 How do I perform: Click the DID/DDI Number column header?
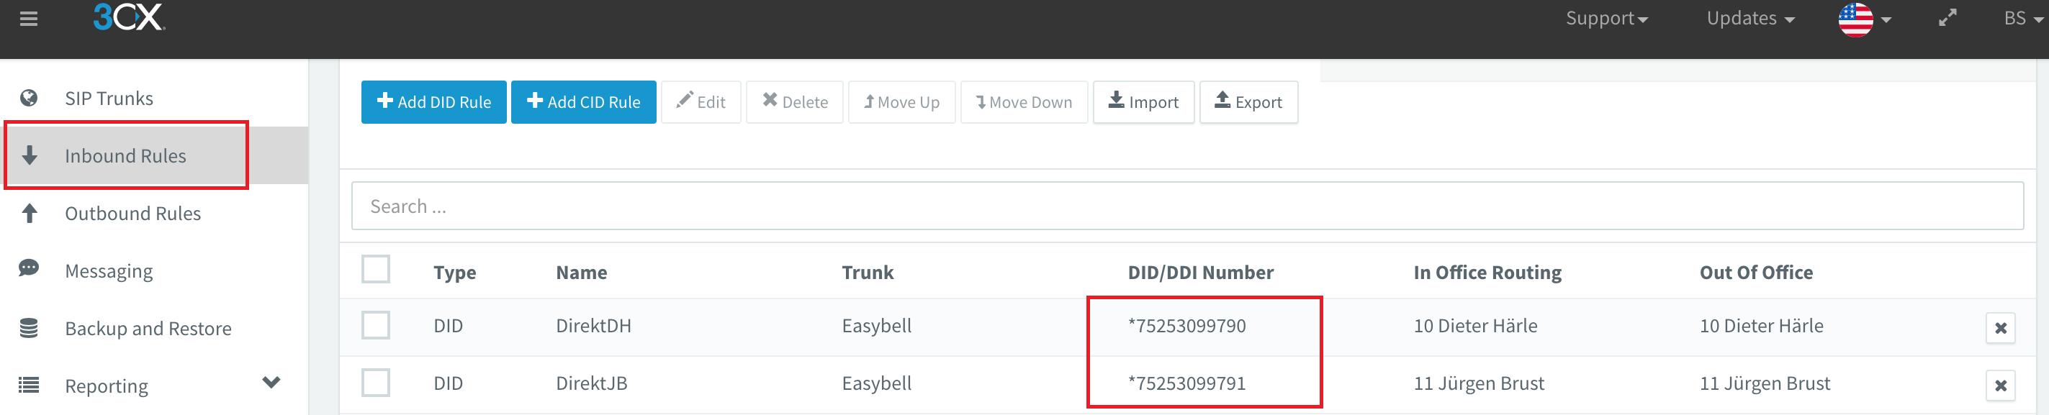1200,272
